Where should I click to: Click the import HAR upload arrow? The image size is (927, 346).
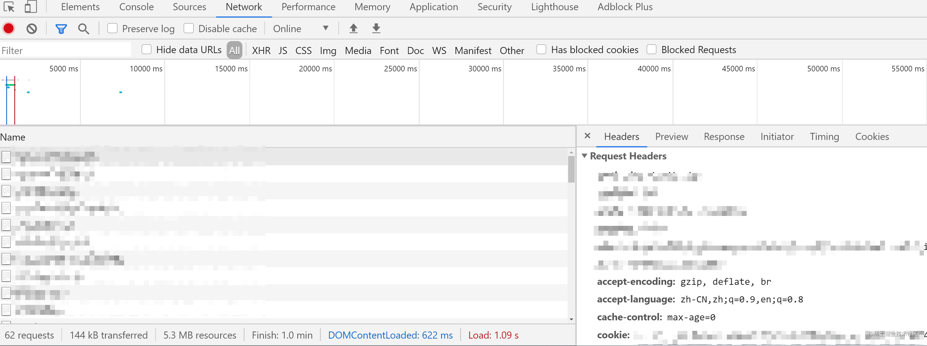[x=353, y=28]
